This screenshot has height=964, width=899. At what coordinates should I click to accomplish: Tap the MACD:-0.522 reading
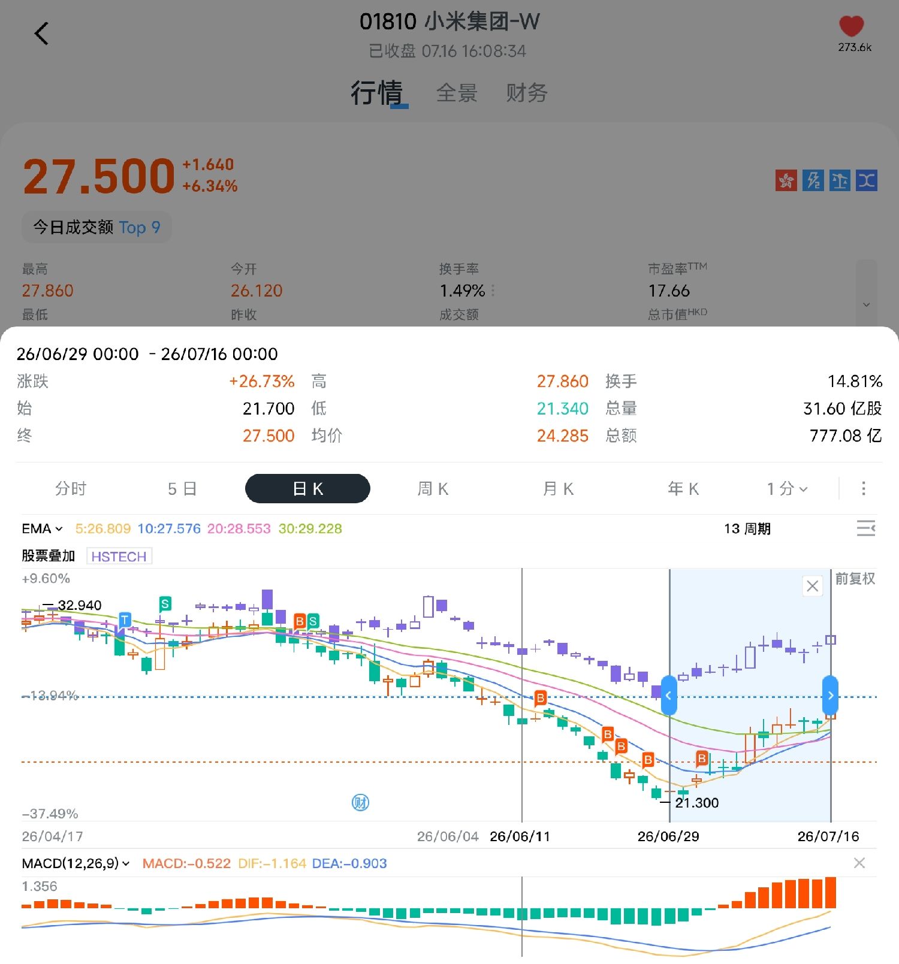pyautogui.click(x=186, y=863)
